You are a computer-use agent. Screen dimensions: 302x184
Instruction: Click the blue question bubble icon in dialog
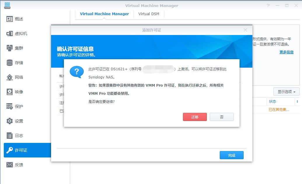(77, 72)
